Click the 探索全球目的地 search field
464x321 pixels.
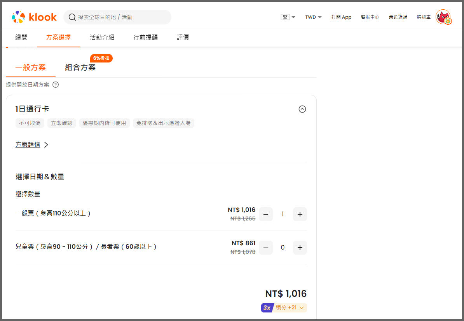120,17
